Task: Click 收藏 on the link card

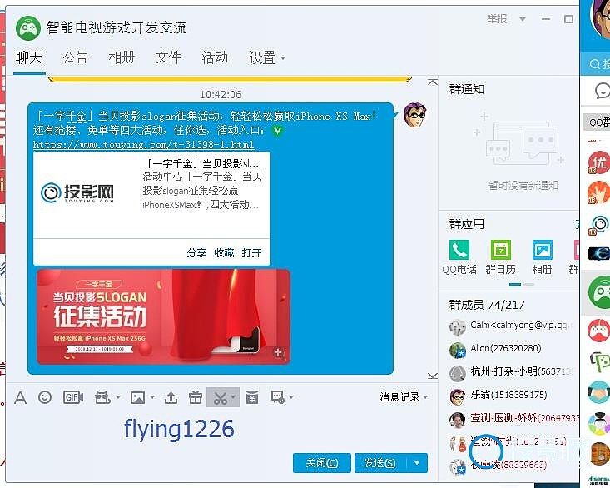Action: [x=224, y=253]
